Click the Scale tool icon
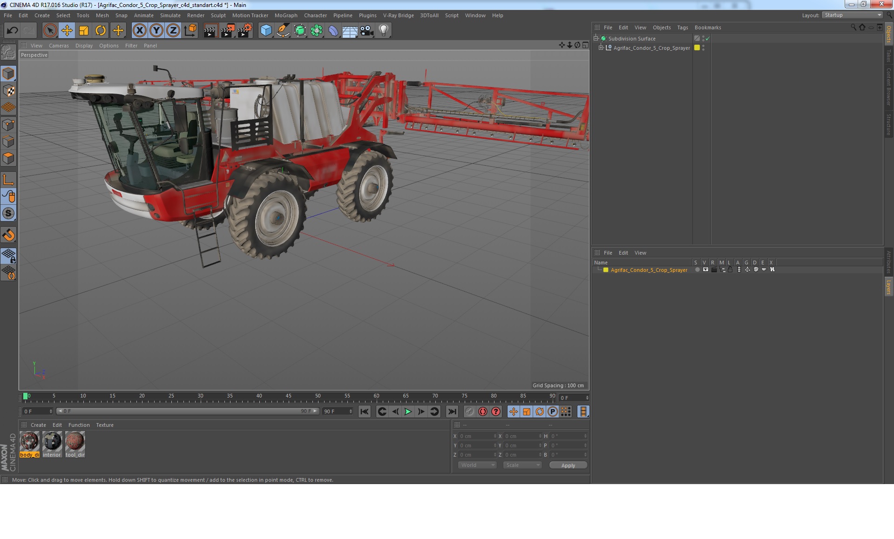The image size is (894, 539). (84, 31)
